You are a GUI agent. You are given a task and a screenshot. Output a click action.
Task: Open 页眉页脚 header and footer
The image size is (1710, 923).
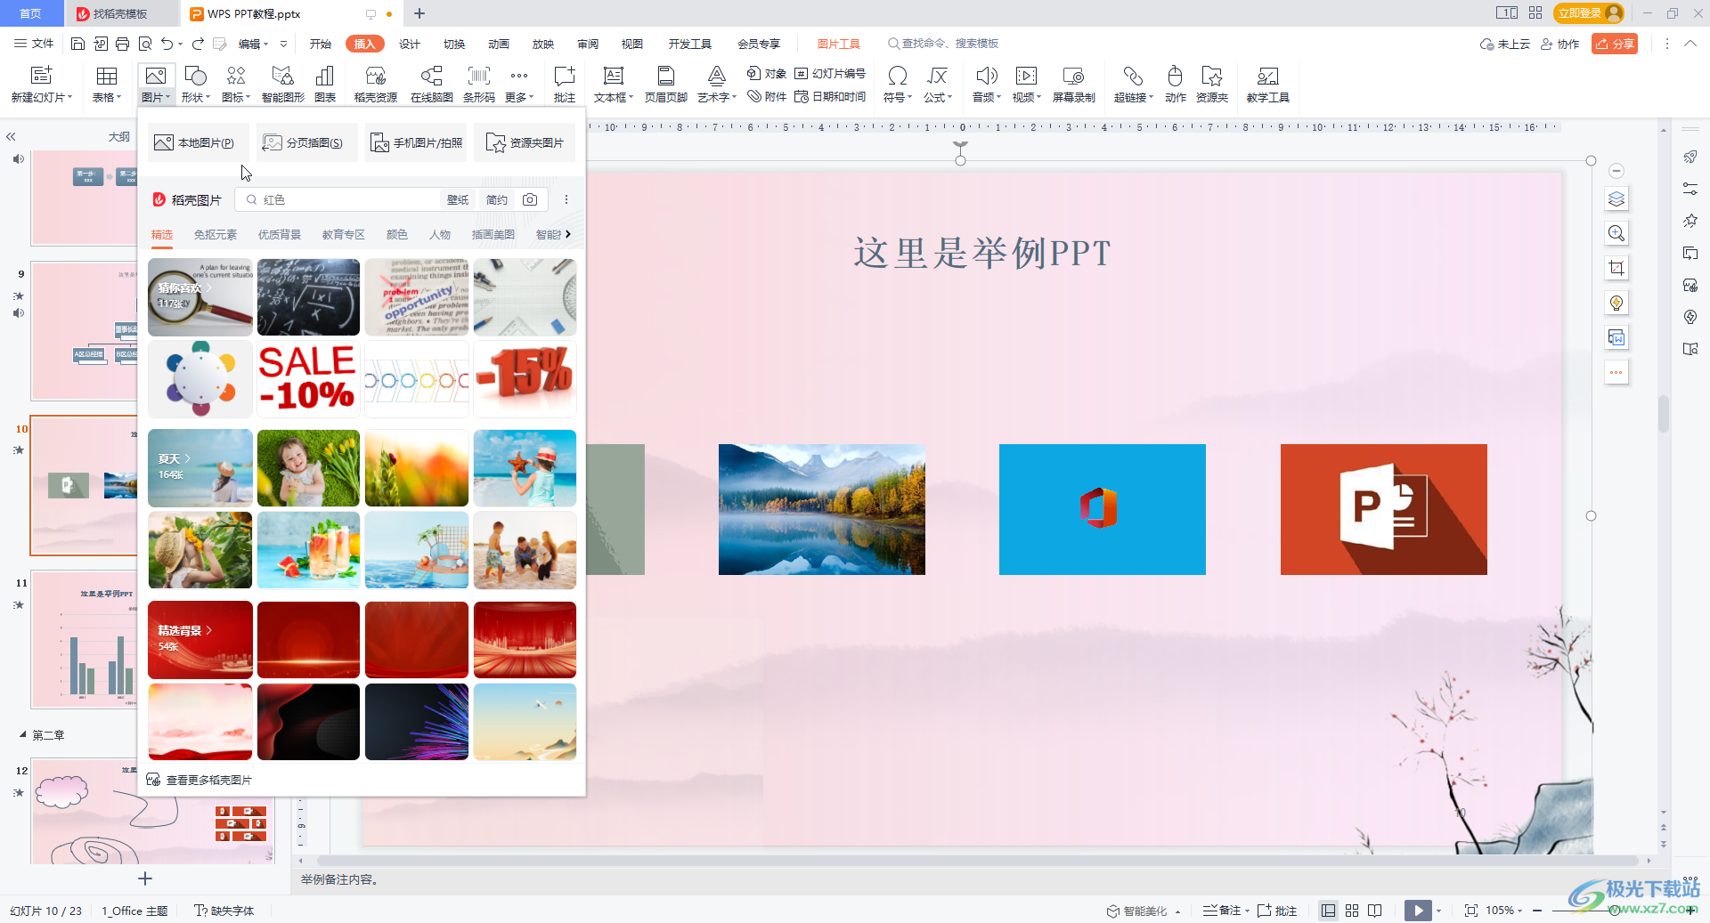666,85
